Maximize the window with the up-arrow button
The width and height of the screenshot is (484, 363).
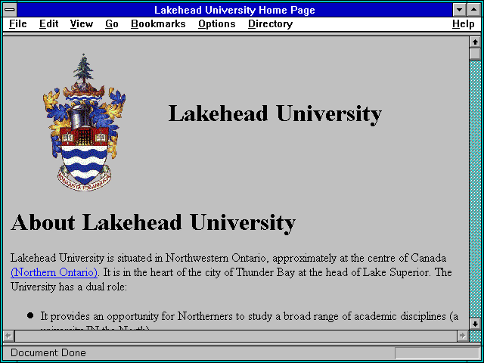pyautogui.click(x=474, y=10)
